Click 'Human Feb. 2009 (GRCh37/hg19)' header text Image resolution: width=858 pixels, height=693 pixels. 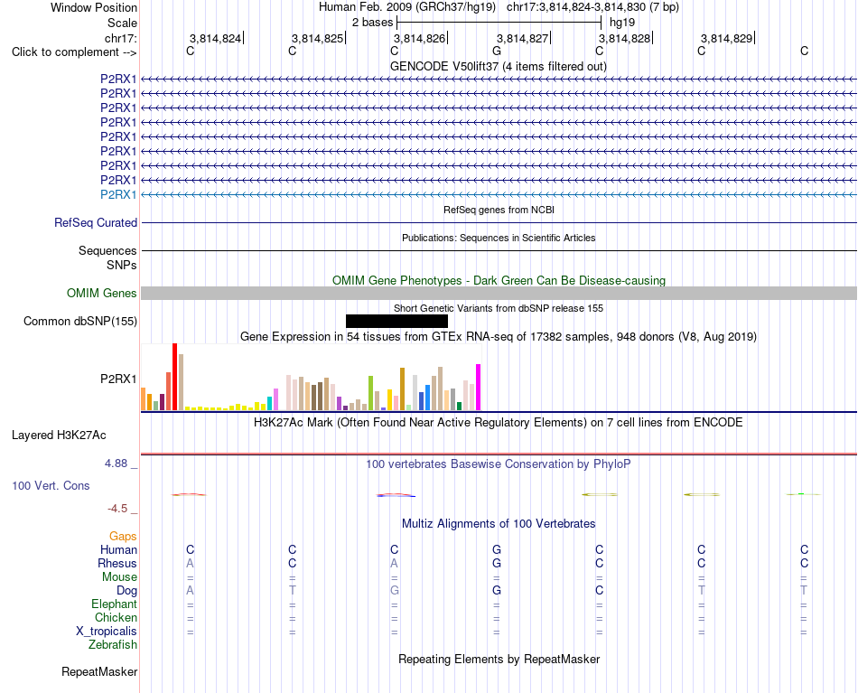coord(407,7)
